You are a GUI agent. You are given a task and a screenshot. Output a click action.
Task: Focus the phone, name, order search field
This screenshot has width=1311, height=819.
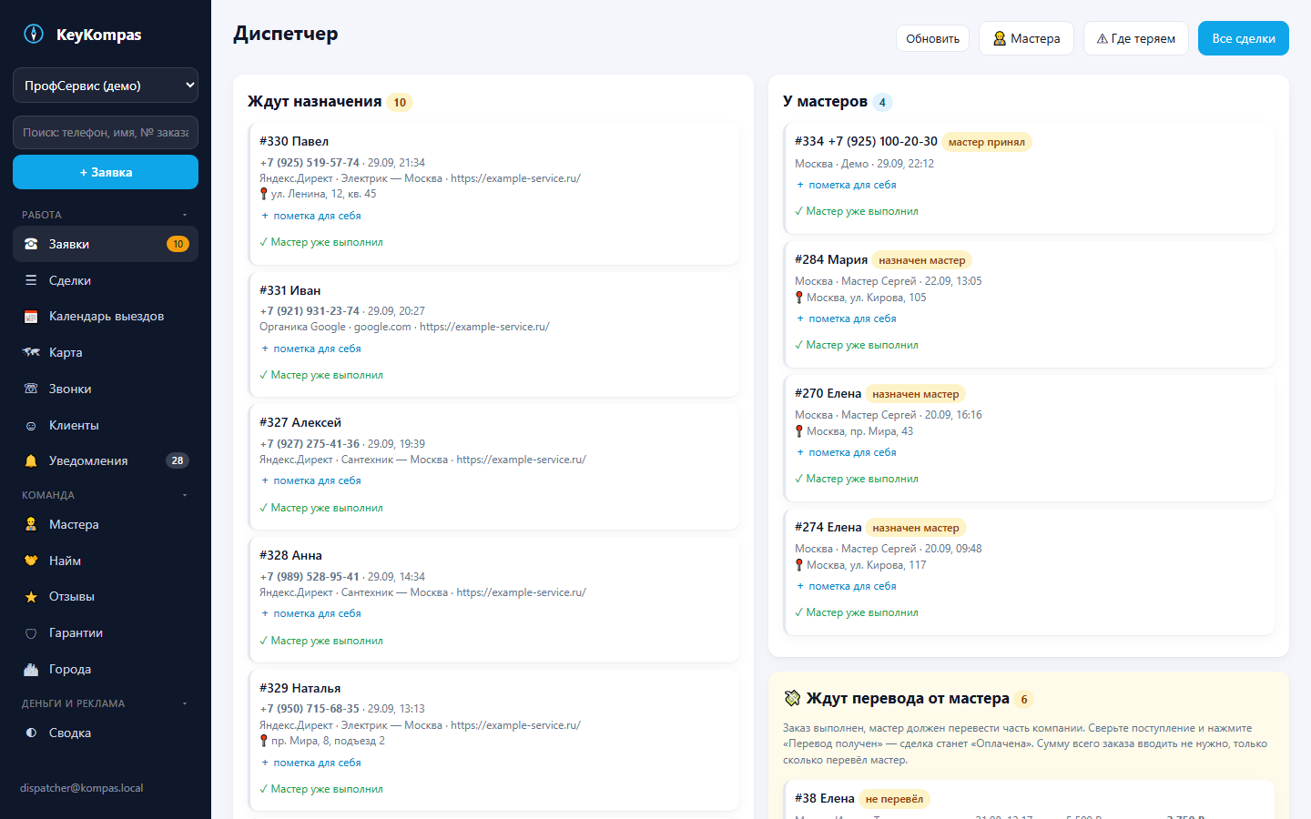tap(106, 133)
